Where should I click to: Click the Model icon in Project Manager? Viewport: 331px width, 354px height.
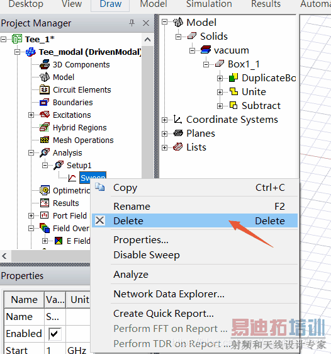point(45,77)
